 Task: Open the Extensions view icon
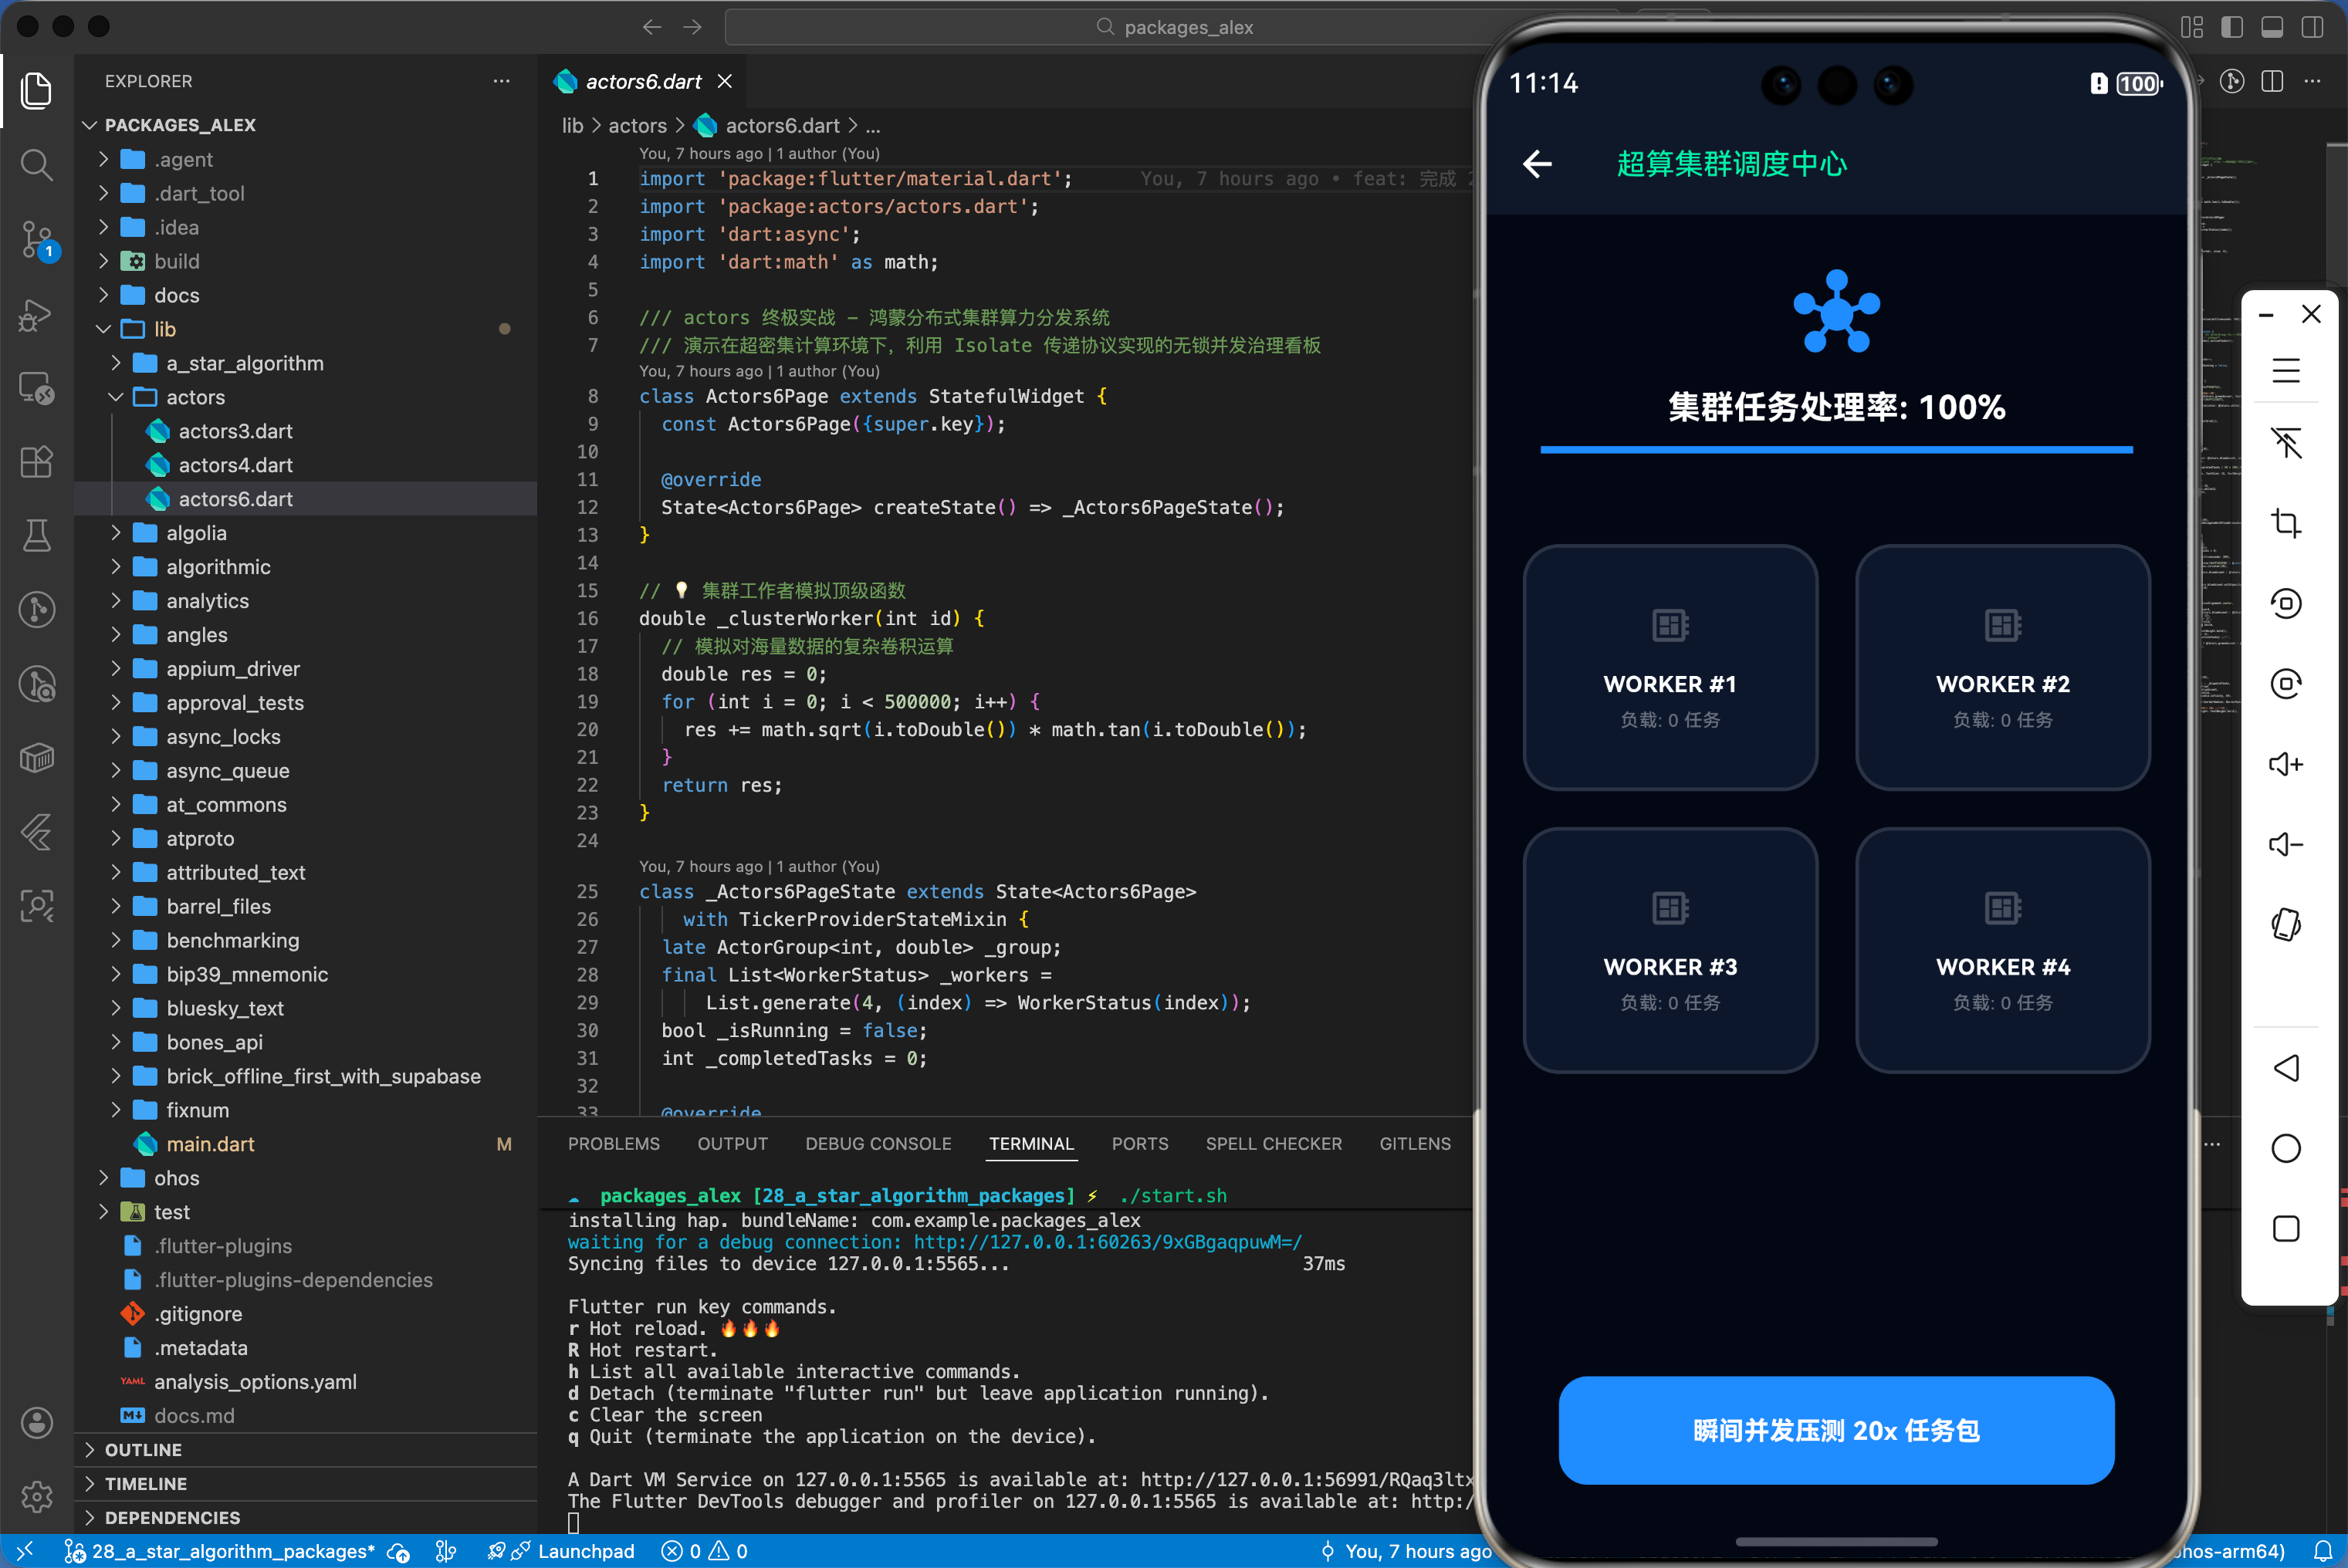coord(37,462)
